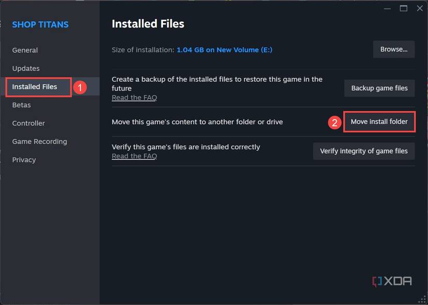Show the Game Recording tab

click(39, 141)
